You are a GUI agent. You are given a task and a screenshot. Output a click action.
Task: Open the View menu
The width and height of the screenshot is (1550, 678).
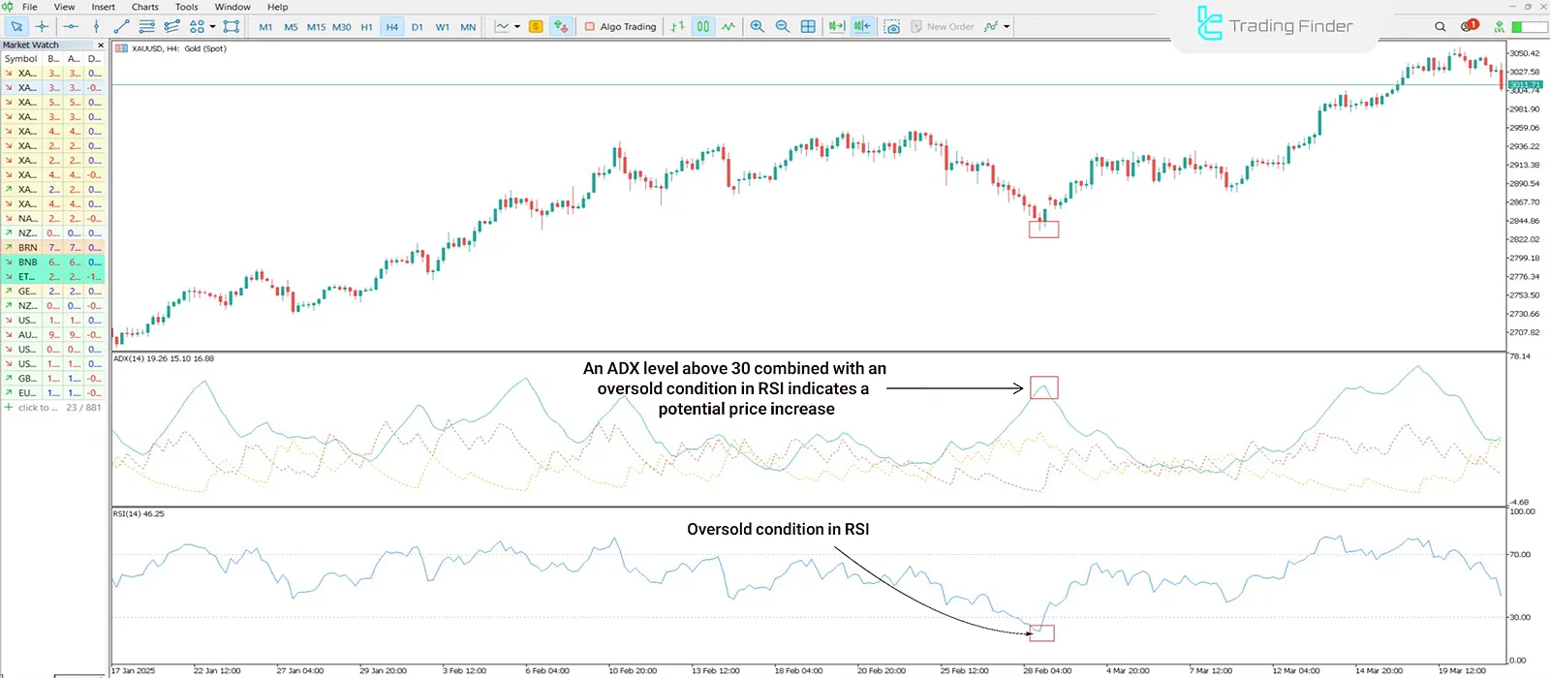[64, 7]
